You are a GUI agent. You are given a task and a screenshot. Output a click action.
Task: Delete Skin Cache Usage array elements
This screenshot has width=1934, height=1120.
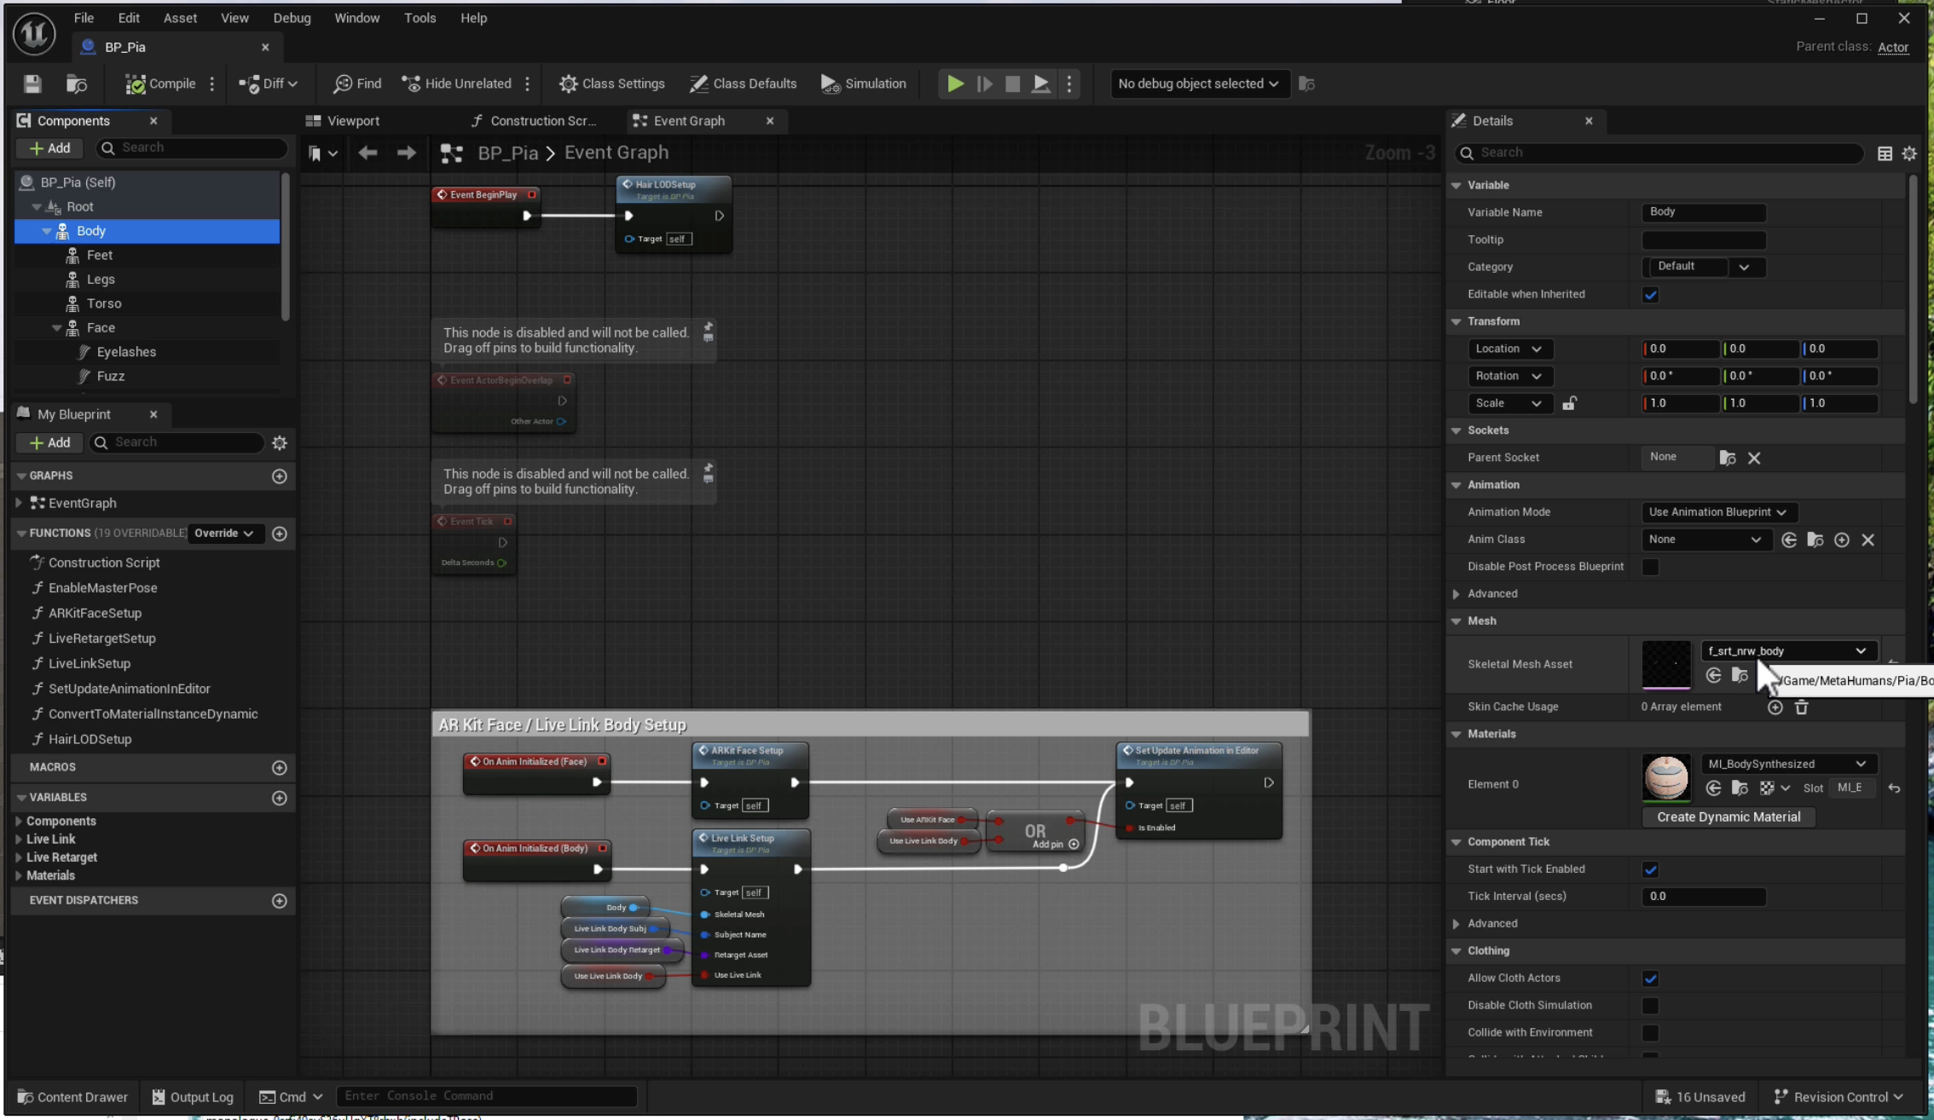pos(1801,707)
